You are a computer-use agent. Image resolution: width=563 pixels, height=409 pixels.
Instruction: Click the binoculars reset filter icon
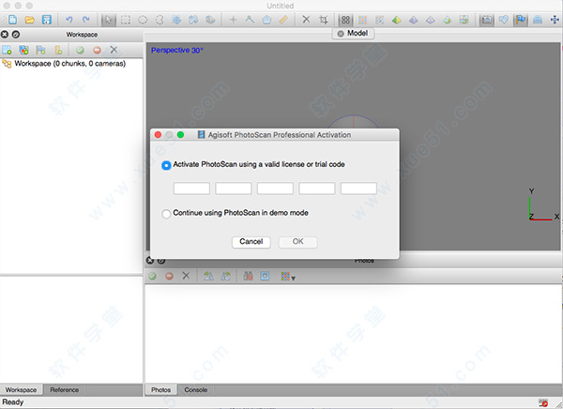click(248, 276)
